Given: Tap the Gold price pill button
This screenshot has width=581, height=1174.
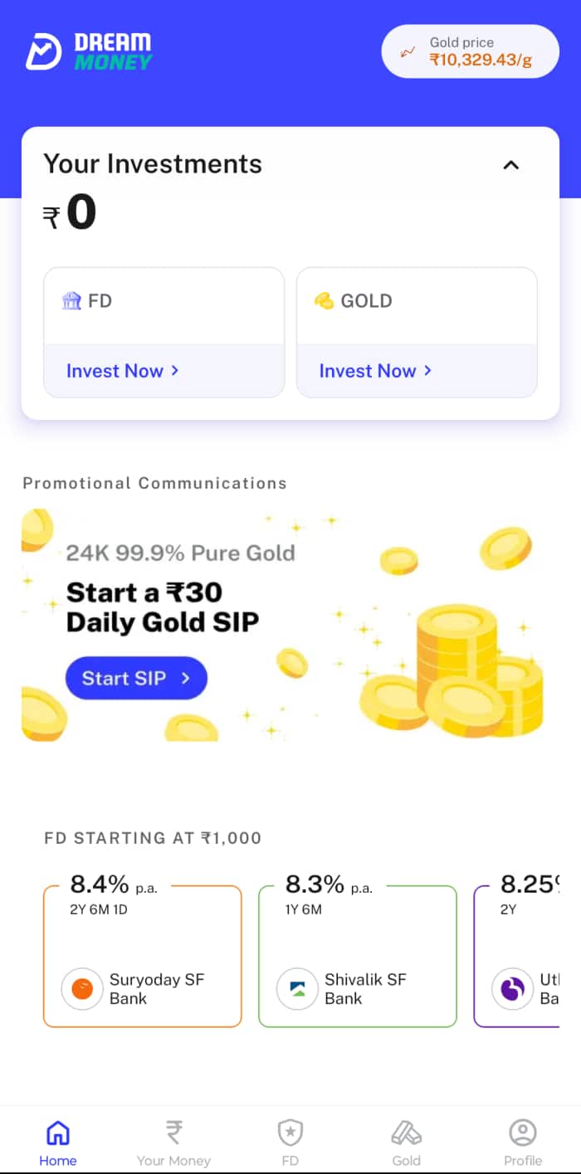Looking at the screenshot, I should click(x=470, y=51).
